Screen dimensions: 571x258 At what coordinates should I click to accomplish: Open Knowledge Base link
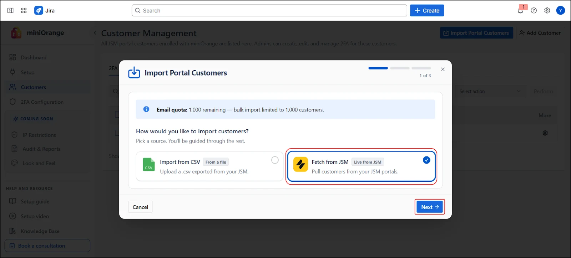coord(40,231)
